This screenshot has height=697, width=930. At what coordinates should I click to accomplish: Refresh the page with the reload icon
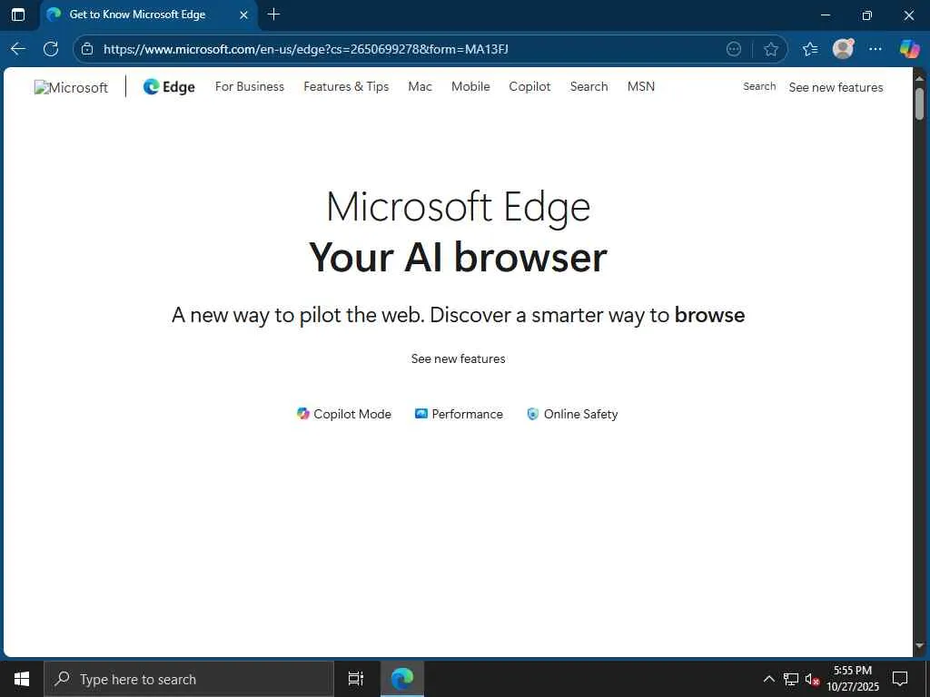point(51,49)
